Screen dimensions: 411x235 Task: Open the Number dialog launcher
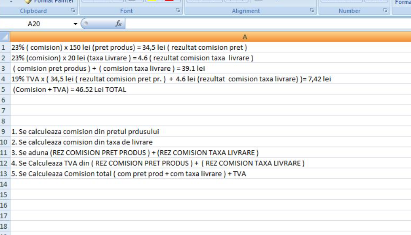point(385,11)
